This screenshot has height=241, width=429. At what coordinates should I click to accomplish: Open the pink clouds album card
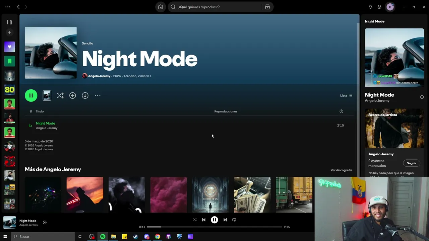169,195
